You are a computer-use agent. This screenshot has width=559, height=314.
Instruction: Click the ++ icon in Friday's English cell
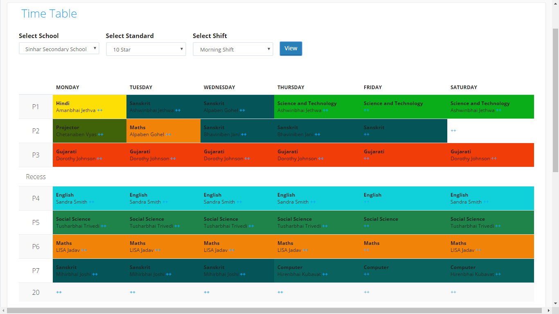pyautogui.click(x=366, y=202)
